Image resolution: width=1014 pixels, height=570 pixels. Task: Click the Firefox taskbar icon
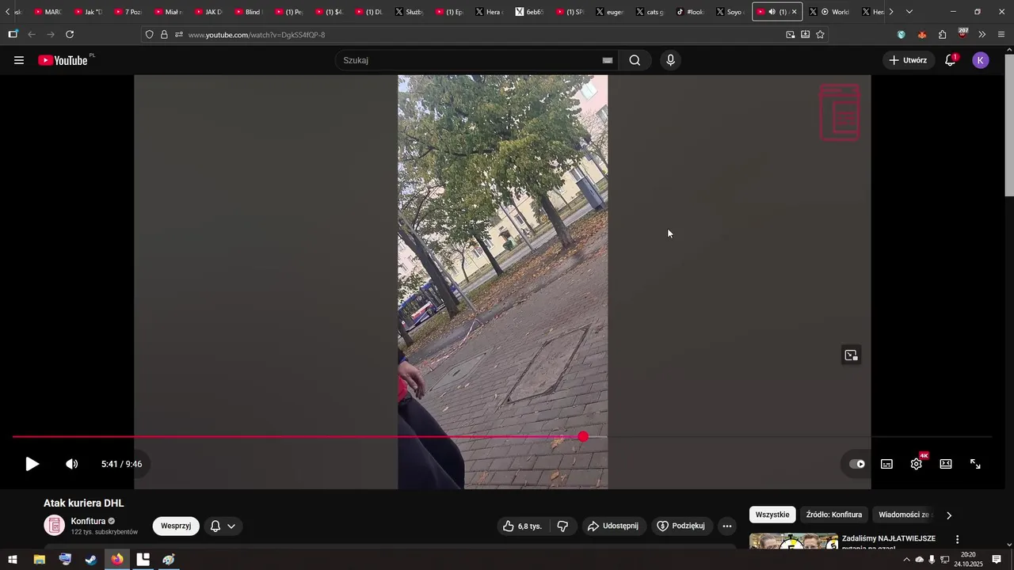click(x=117, y=560)
